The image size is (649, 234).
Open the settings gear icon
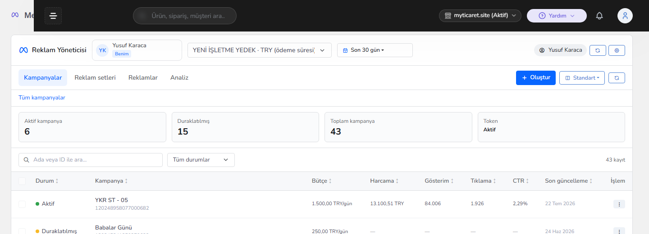coord(617,50)
